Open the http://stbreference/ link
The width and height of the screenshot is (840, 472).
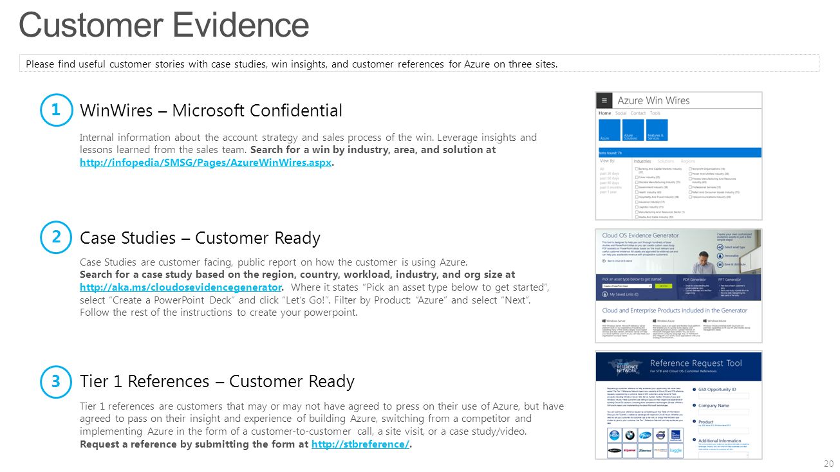(360, 444)
